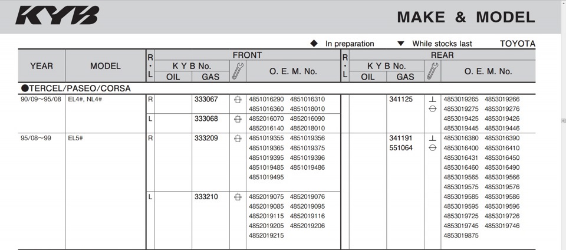Click the FRONT wrench icon in header
566x250 pixels.
coord(238,71)
